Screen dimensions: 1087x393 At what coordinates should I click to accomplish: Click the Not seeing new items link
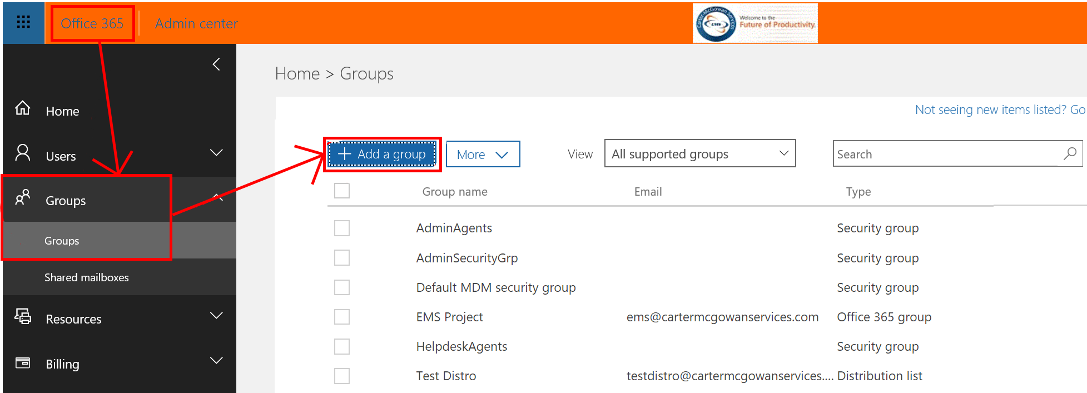(1000, 110)
